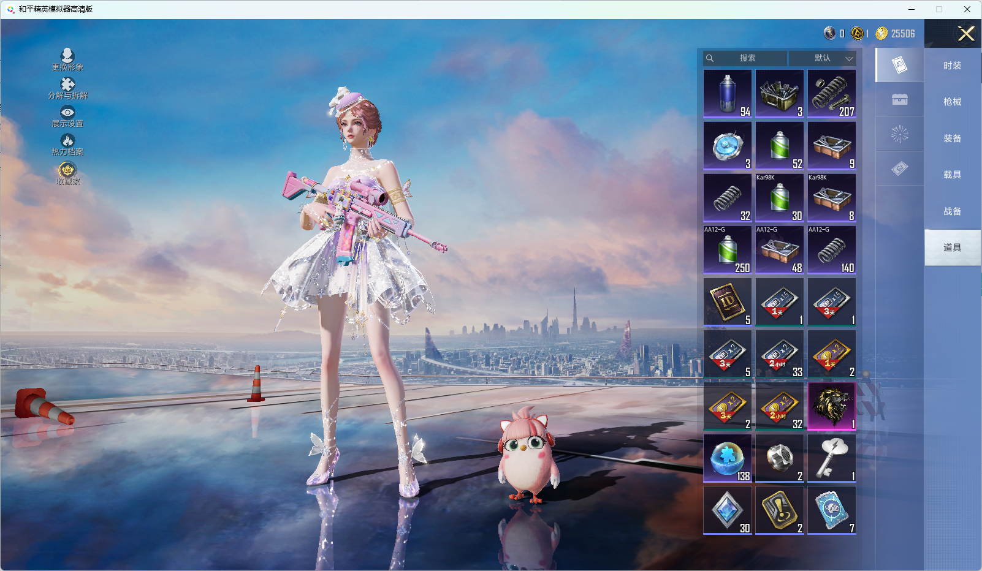The height and width of the screenshot is (571, 982).
Task: Select the ID card item with 5
Action: click(x=728, y=302)
